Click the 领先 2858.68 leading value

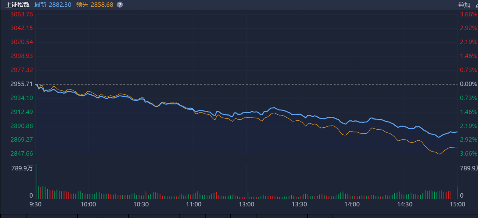[x=95, y=5]
